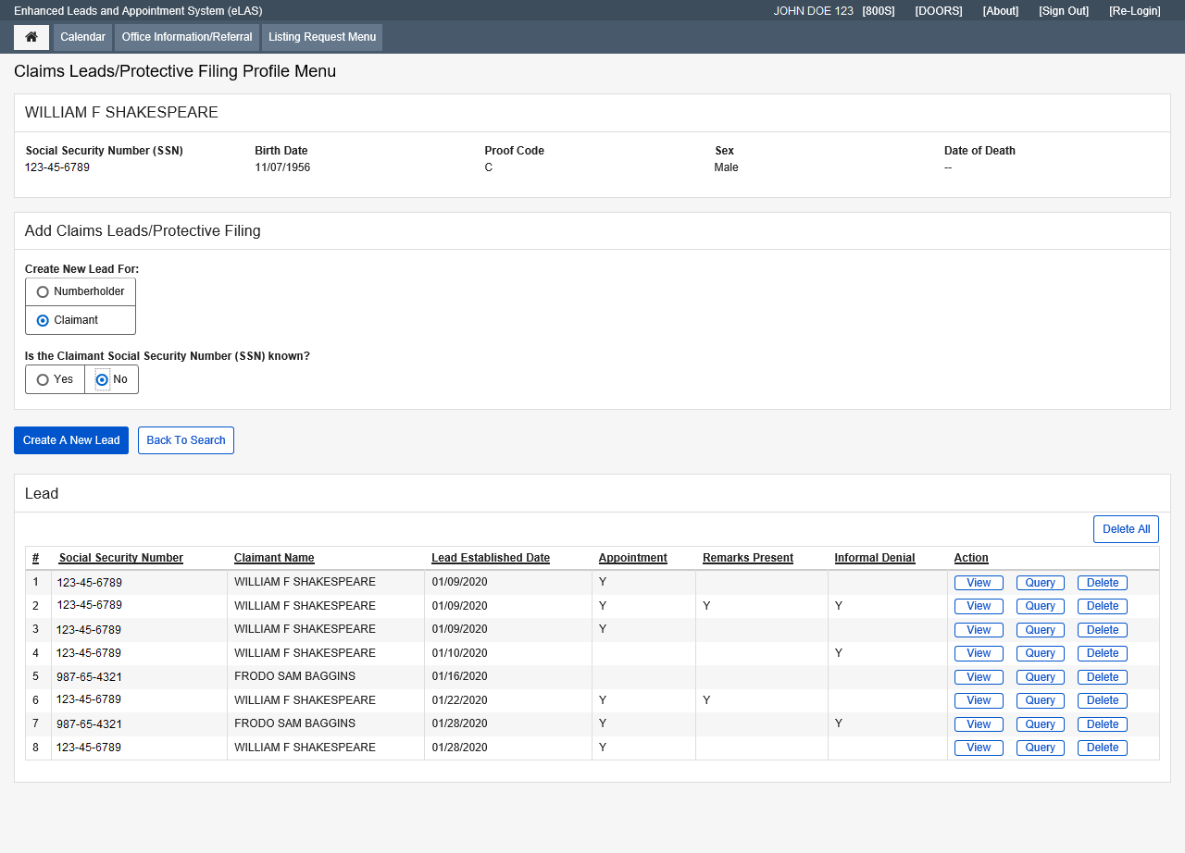Sort by Claimant Name column header

point(274,558)
